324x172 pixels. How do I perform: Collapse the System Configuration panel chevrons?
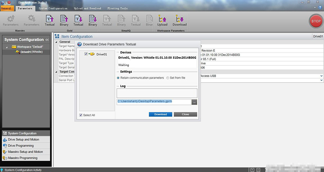click(47, 39)
